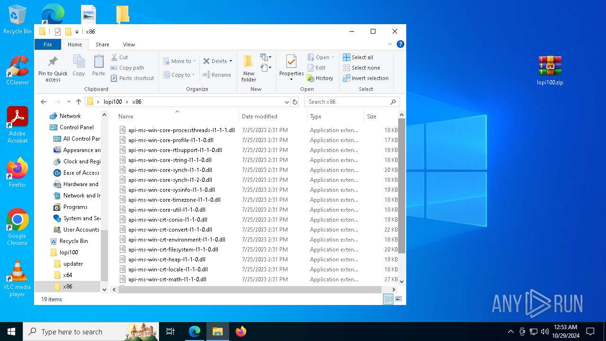606x341 pixels.
Task: Refresh the x86 folder view
Action: point(295,102)
